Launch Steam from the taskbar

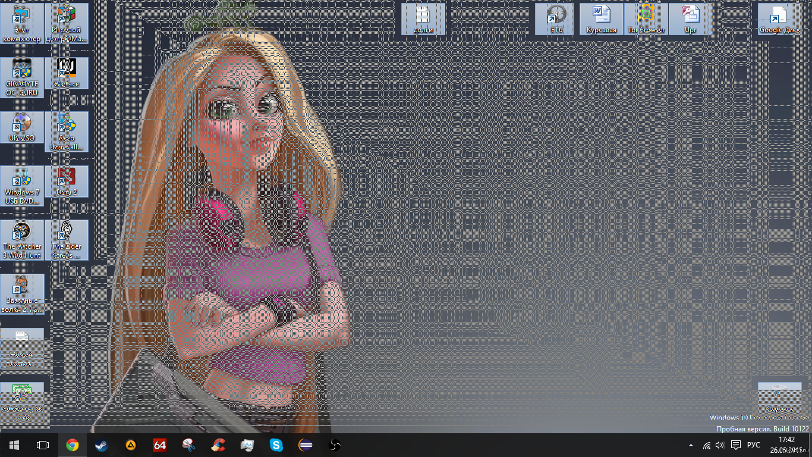[x=101, y=445]
